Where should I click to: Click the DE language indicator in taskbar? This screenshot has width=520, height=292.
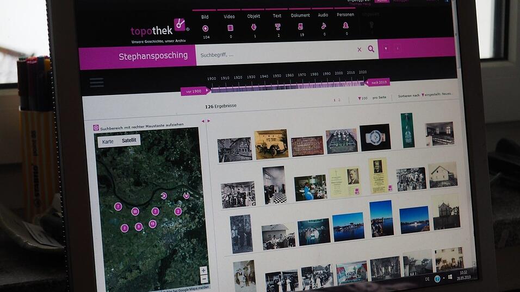[427, 279]
